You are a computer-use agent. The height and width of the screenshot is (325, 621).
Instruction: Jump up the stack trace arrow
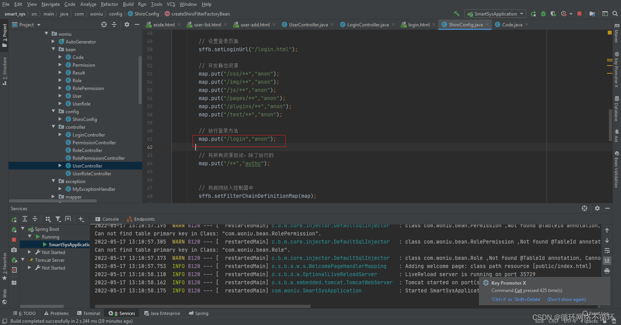[607, 230]
